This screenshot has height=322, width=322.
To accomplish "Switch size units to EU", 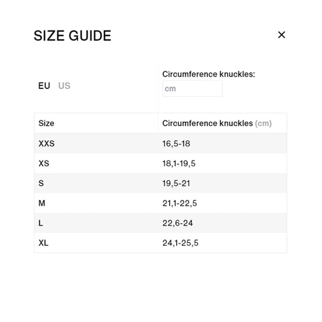I will click(44, 86).
